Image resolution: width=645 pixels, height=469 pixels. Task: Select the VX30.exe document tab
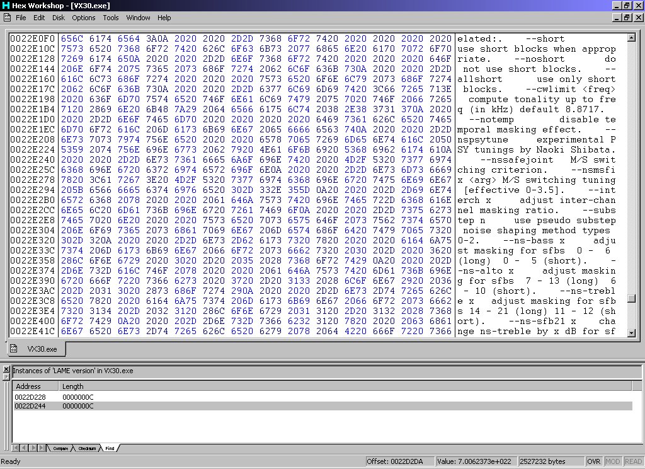pyautogui.click(x=37, y=349)
